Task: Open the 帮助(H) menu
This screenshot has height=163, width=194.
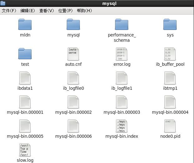Action: click(x=85, y=11)
